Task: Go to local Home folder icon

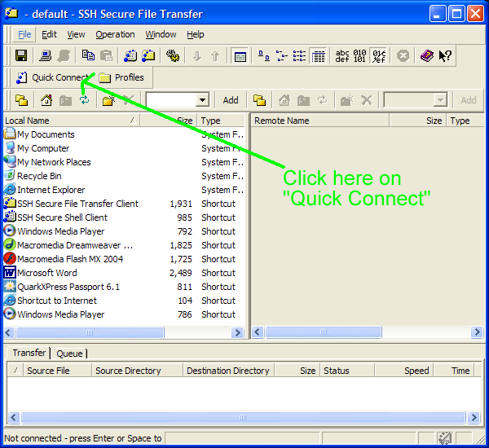Action: (x=46, y=100)
